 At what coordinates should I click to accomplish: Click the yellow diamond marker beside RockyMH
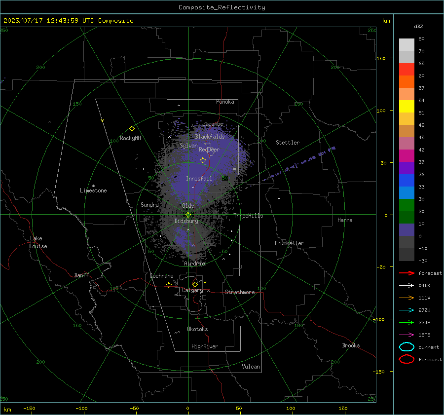(x=132, y=129)
